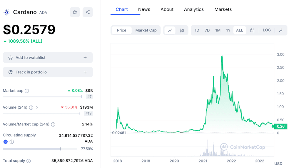Open Volume/Market cap info icon
294x168 pixels.
[53, 124]
